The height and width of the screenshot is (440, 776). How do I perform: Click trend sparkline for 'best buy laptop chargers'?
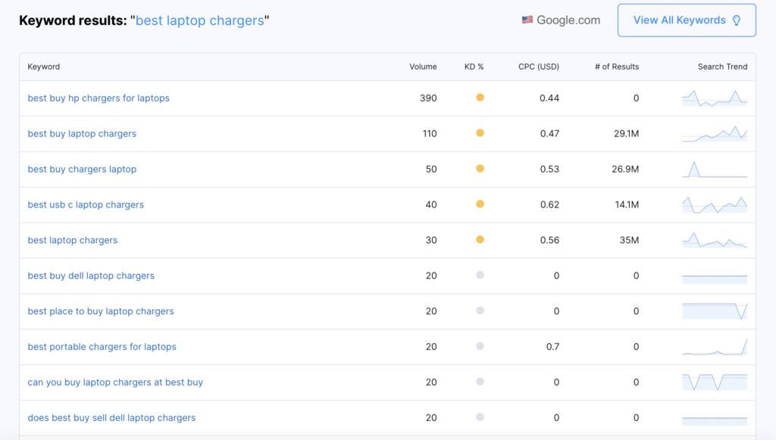click(715, 134)
